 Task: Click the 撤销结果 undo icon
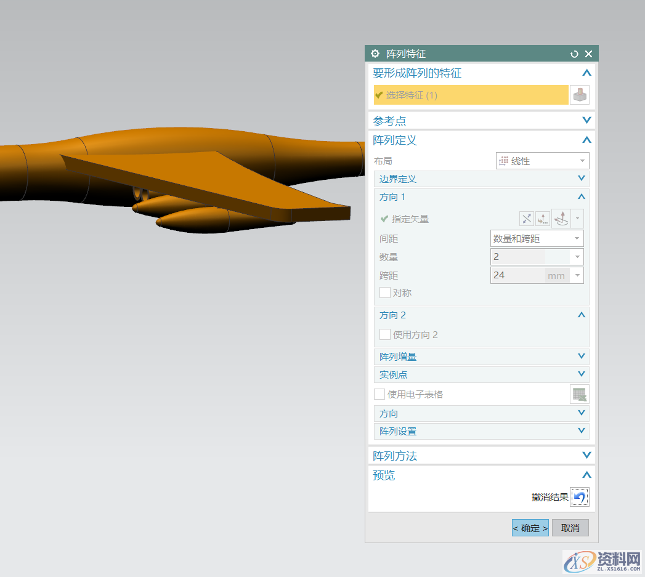(x=579, y=497)
